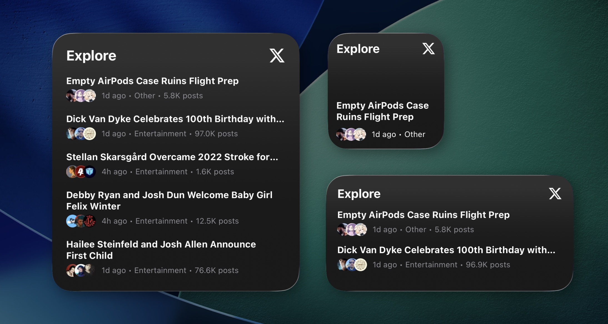608x324 pixels.
Task: Click the Explore header in the large widget
Action: click(x=91, y=55)
